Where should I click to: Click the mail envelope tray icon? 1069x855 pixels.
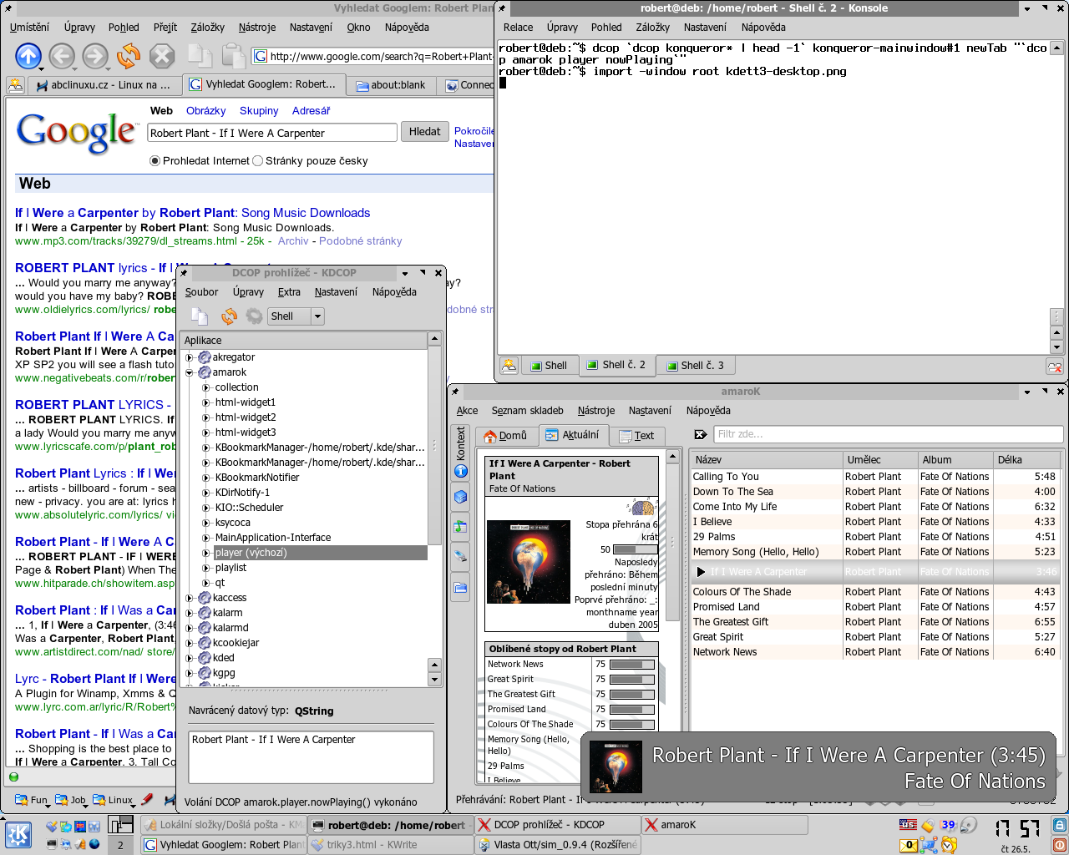pos(909,845)
